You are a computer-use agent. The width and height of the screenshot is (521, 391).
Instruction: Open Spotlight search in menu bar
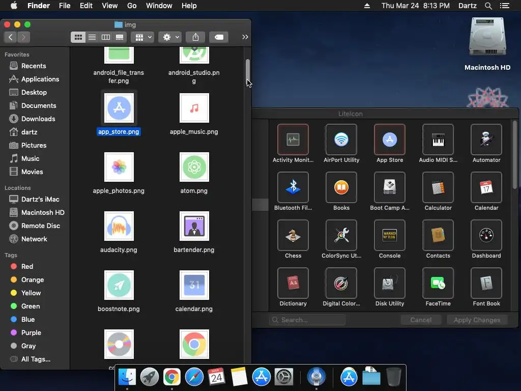click(488, 6)
